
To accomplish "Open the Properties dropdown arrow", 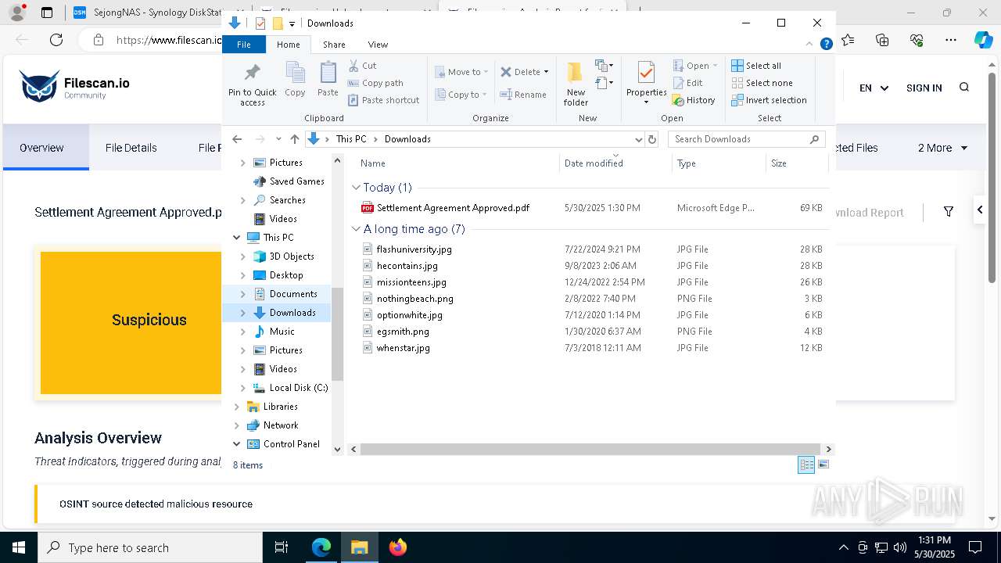I will pos(646,102).
